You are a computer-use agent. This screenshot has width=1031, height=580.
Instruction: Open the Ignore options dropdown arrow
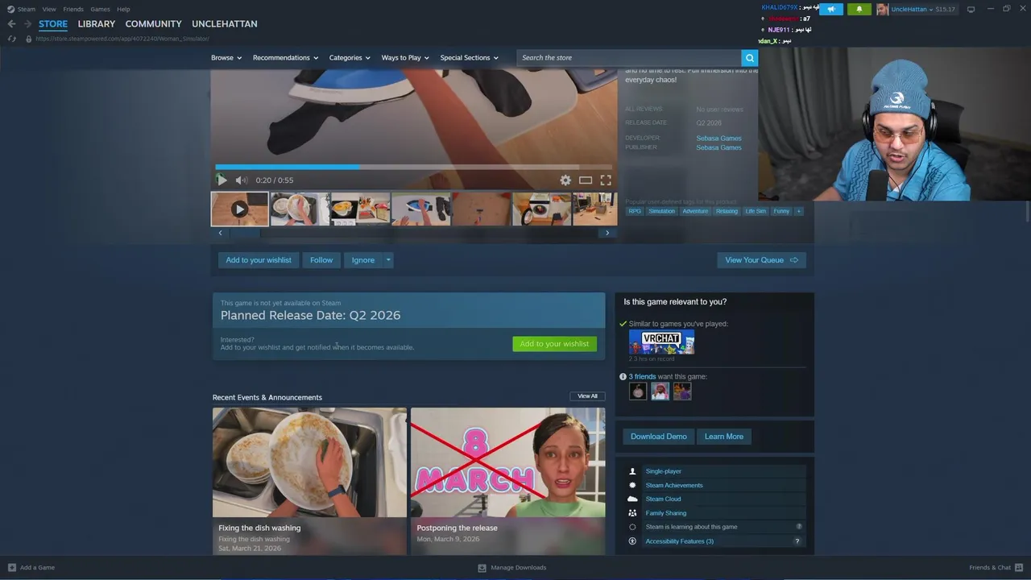coord(388,260)
